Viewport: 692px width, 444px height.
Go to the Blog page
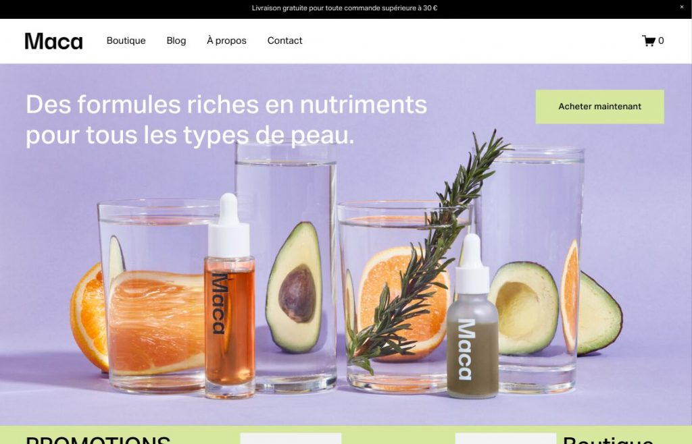coord(176,40)
